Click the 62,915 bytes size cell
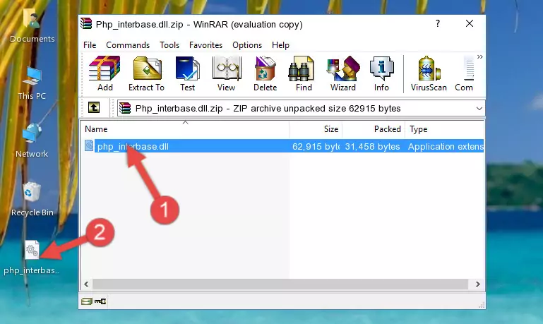This screenshot has width=543, height=324. (x=316, y=146)
